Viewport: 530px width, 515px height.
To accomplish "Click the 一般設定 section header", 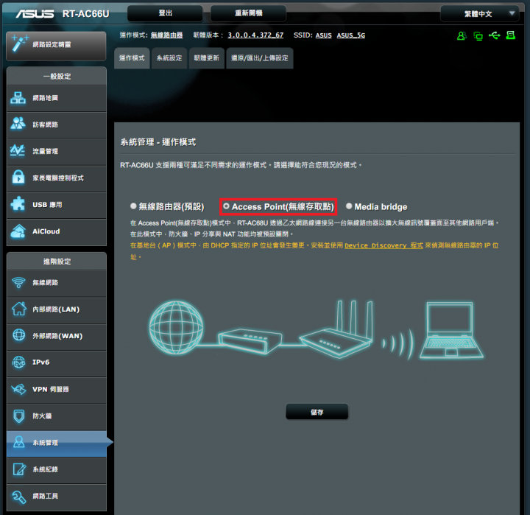I will pos(57,76).
